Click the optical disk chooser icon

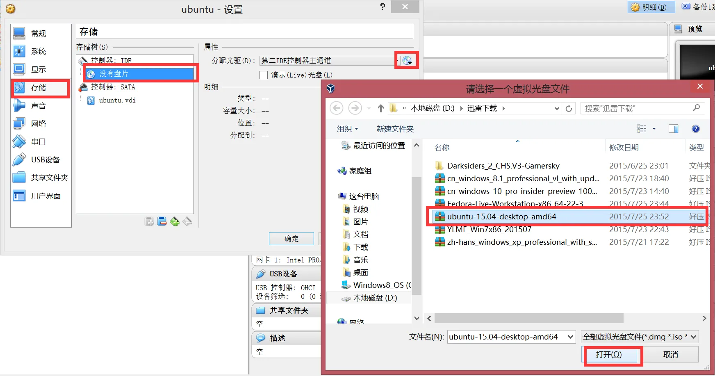point(406,60)
